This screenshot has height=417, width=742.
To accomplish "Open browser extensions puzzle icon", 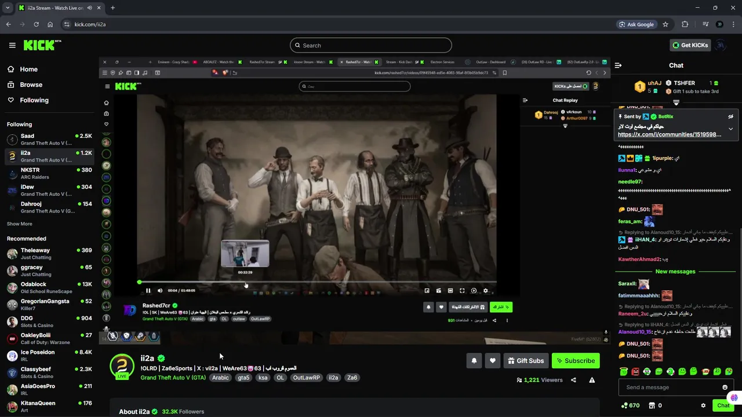I will point(685,24).
